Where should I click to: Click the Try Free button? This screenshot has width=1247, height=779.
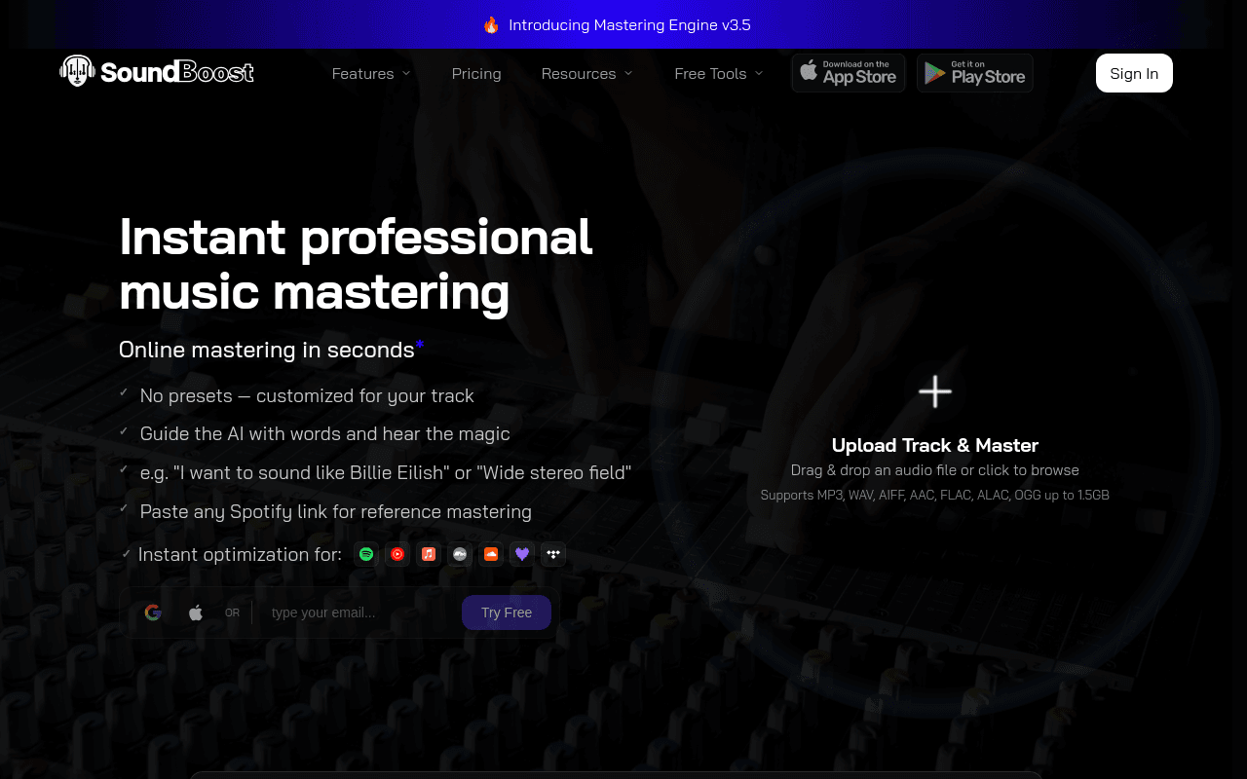point(507,612)
